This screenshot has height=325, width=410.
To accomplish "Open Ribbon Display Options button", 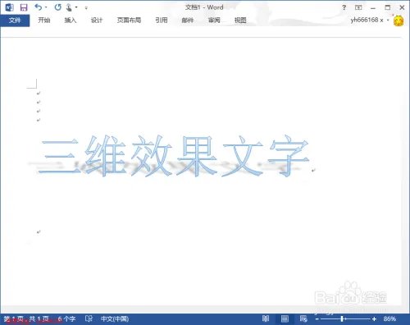I will [x=358, y=7].
